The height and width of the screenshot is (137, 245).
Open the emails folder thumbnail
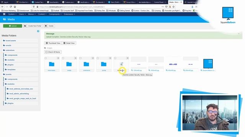click(69, 64)
